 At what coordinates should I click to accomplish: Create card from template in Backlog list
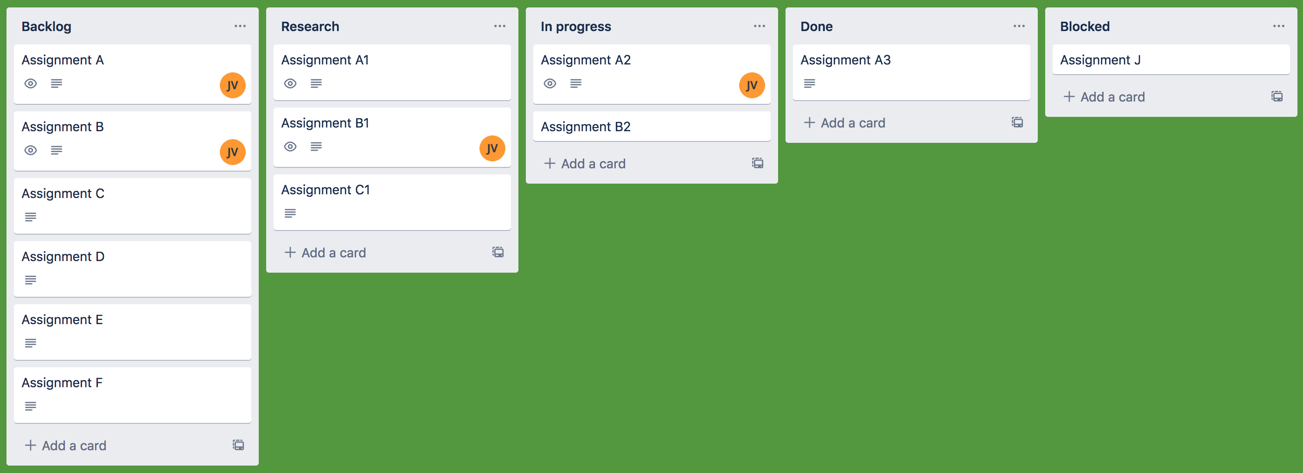(x=238, y=445)
